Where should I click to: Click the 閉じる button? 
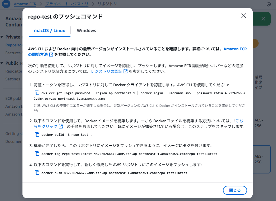pyautogui.click(x=235, y=190)
